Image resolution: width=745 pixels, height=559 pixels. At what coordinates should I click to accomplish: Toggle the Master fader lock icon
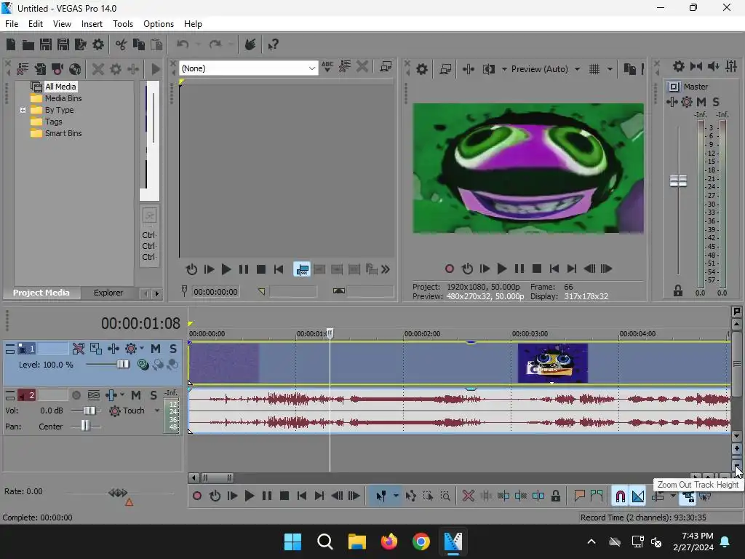(678, 291)
